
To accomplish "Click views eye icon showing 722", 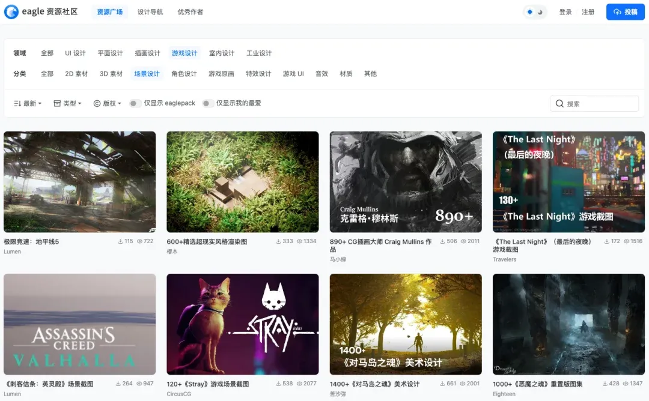I will coord(139,241).
